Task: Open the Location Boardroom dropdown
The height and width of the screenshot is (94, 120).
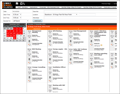Action: pos(61,15)
